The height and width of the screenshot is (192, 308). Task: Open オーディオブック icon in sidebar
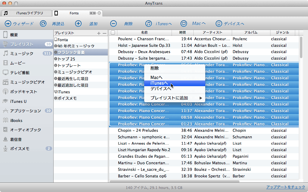(x=5, y=130)
